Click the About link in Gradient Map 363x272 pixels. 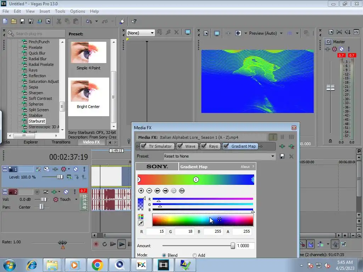(x=245, y=166)
